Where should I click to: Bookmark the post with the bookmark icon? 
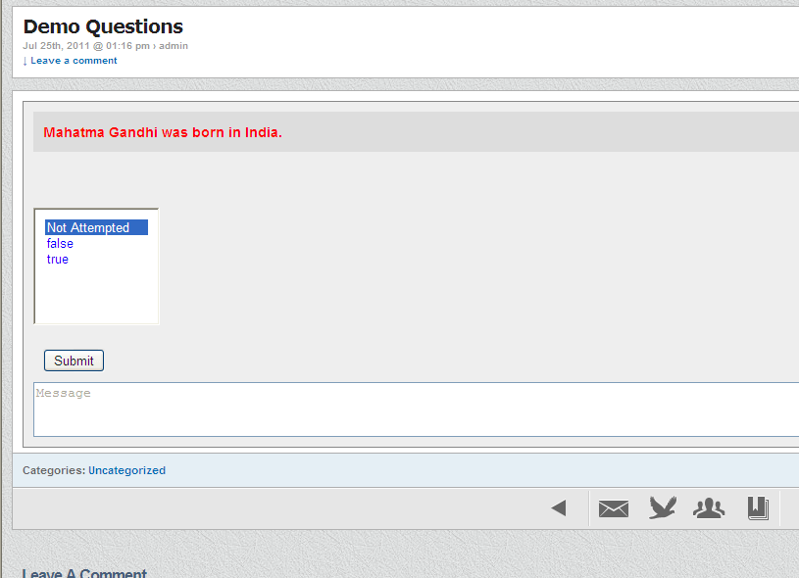[758, 508]
